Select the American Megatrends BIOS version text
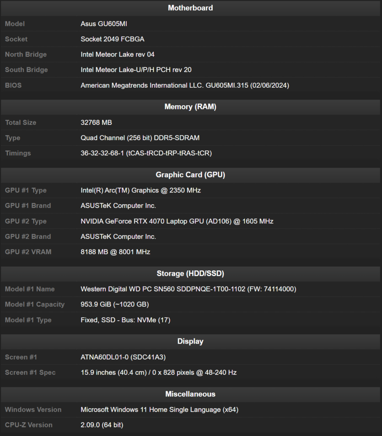 185,85
